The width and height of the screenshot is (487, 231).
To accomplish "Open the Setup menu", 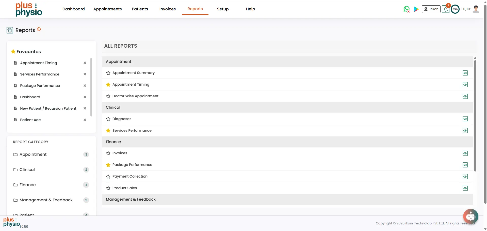I will pos(223,9).
